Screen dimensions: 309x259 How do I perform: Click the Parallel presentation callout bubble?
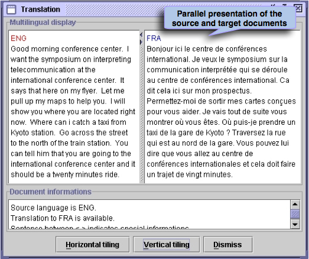230,18
